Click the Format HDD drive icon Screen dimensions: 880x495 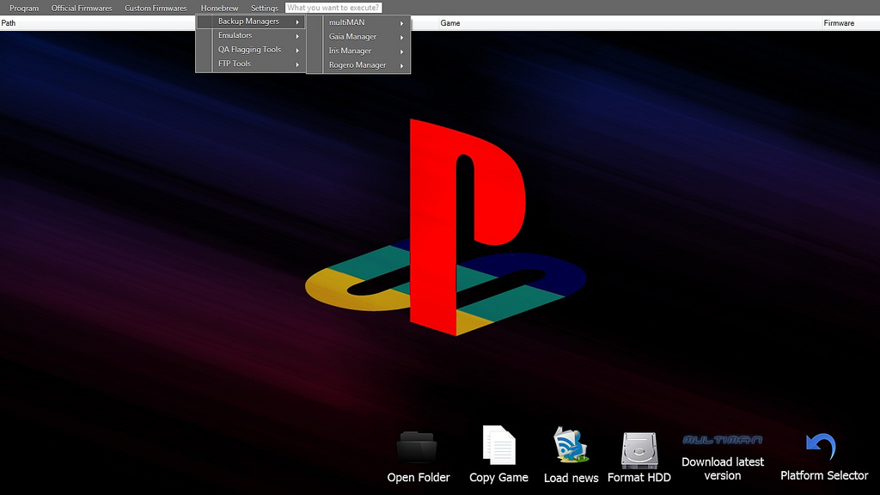pyautogui.click(x=639, y=449)
